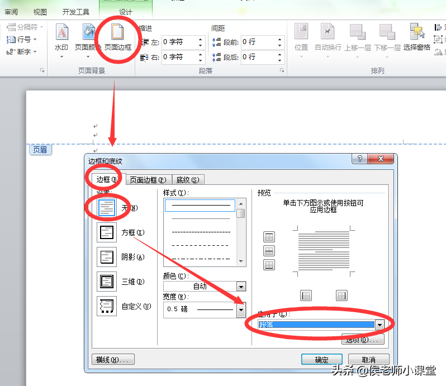Viewport: 446px width, 386px height.
Task: Open the 开发工具 developer ribbon tab
Action: point(75,12)
